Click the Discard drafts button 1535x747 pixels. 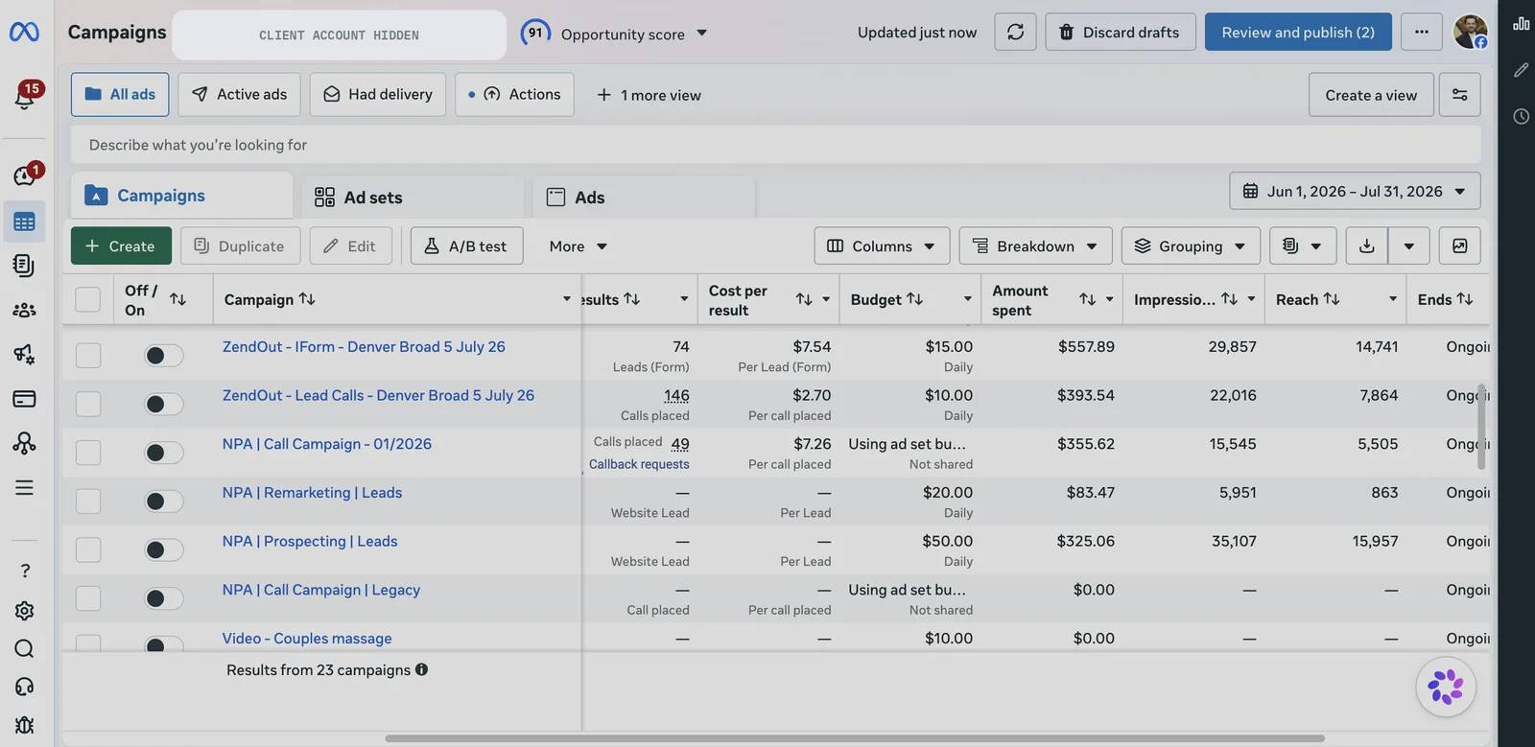click(x=1121, y=33)
